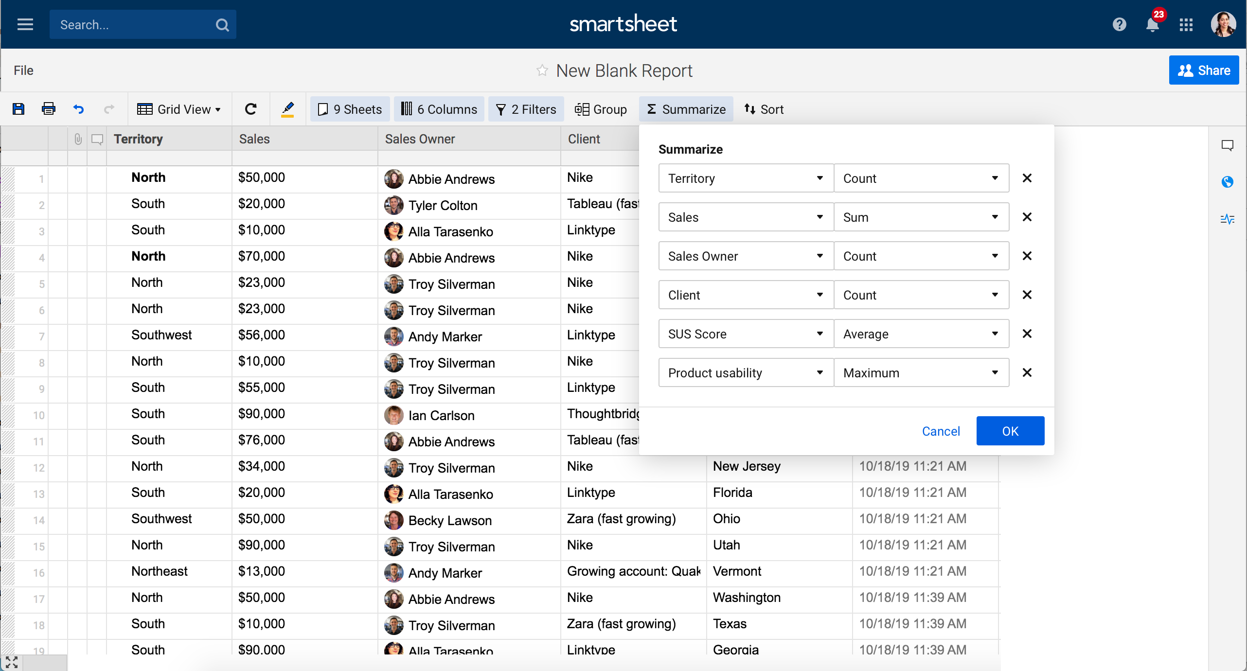The image size is (1247, 671).
Task: Cancel the Summarize dialog
Action: 941,431
